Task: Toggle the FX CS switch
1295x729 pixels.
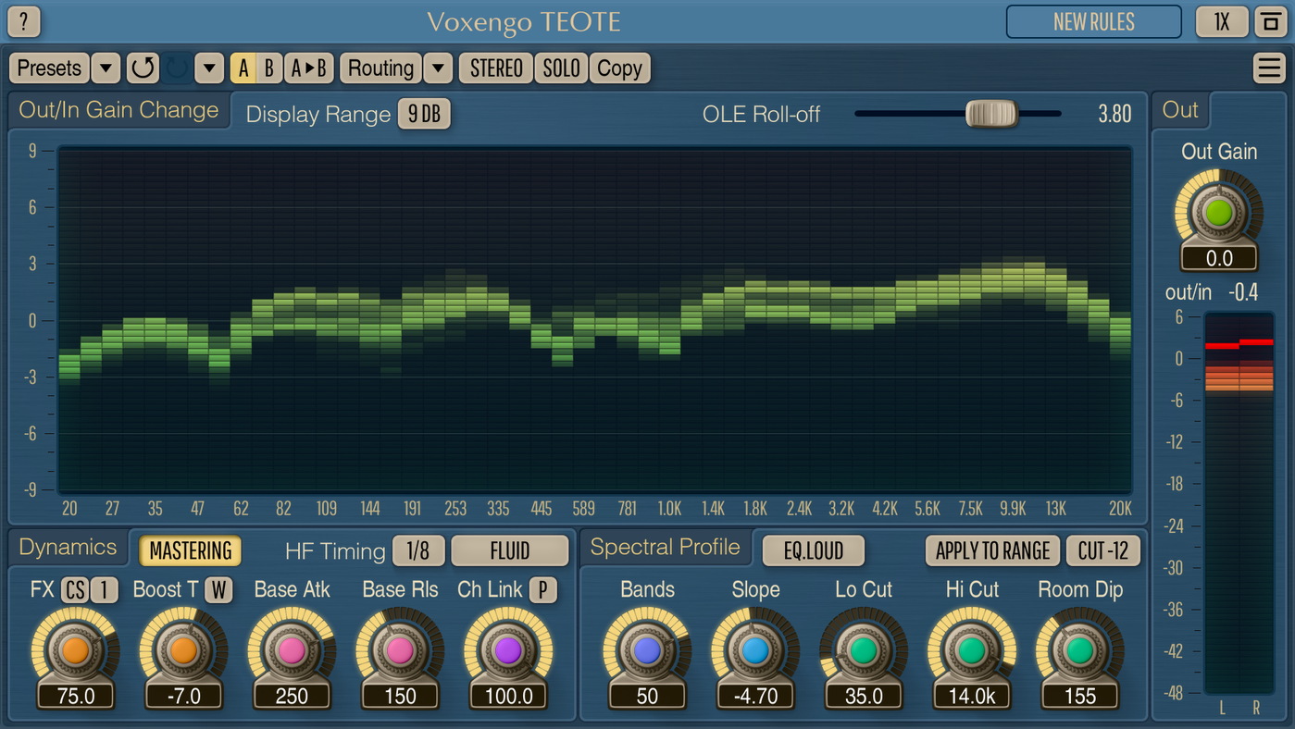Action: [74, 590]
